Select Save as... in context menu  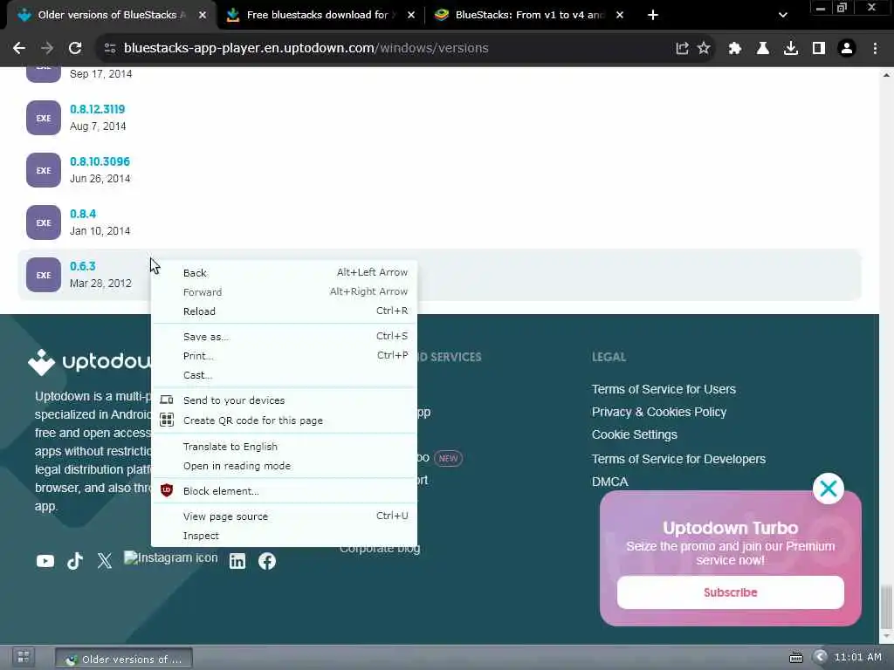[284, 337]
